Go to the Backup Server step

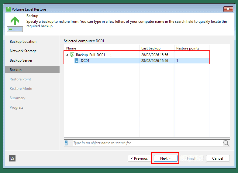tap(21, 60)
